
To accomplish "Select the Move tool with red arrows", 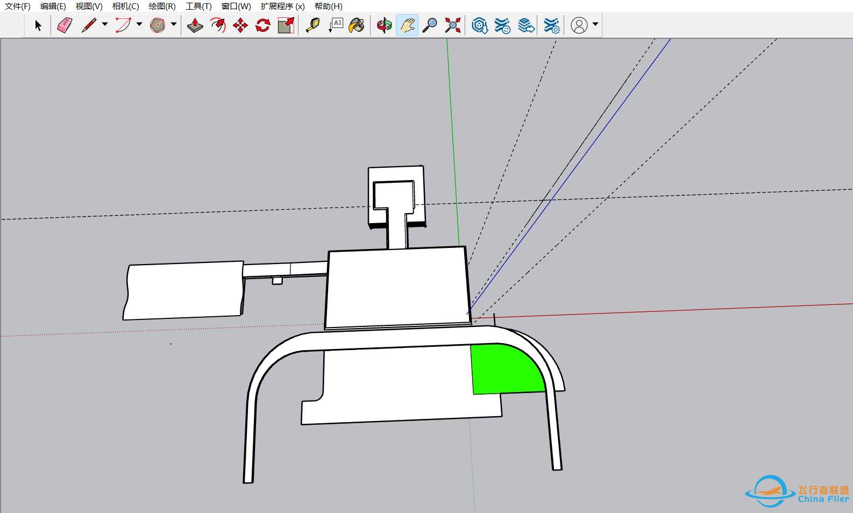I will 240,25.
